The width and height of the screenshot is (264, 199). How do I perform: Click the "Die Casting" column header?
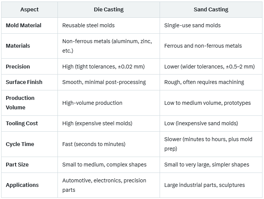109,9
